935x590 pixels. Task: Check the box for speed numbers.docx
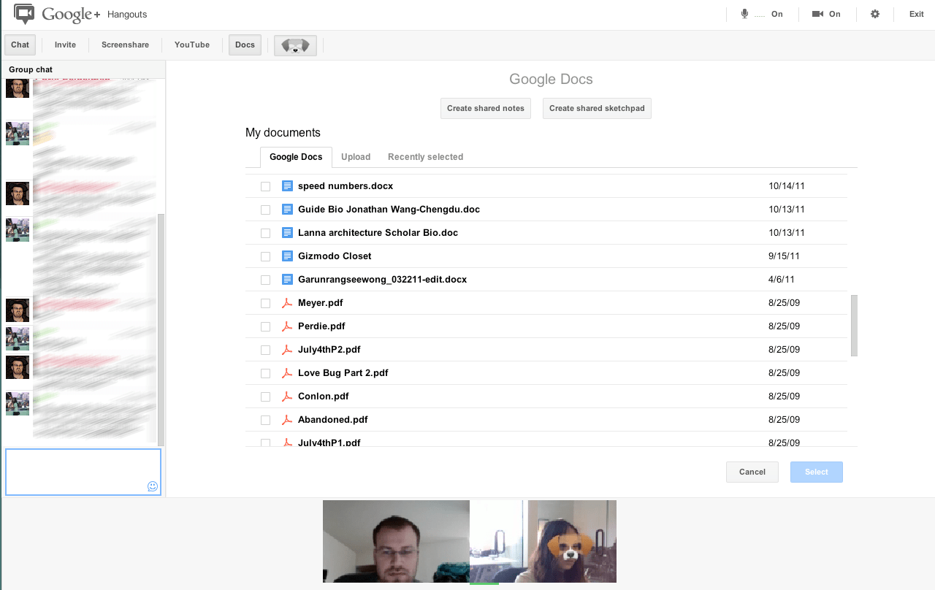click(x=265, y=187)
